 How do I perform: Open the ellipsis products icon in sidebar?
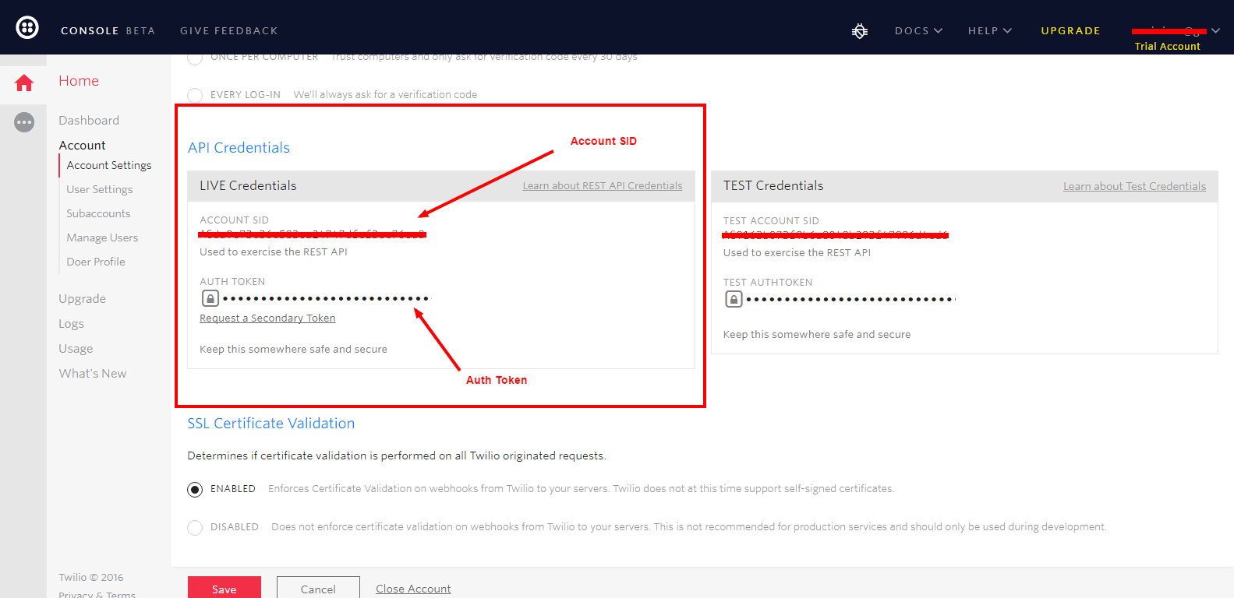pos(24,122)
